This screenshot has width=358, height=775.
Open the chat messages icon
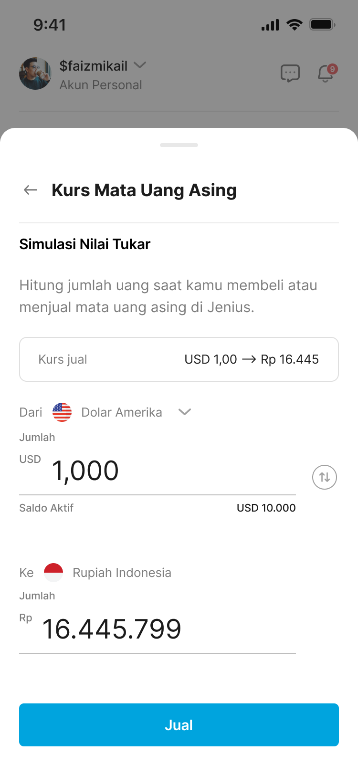(x=290, y=73)
